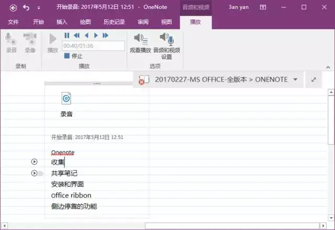Open 音频和视频设置 settings
The width and height of the screenshot is (335, 230).
166,46
